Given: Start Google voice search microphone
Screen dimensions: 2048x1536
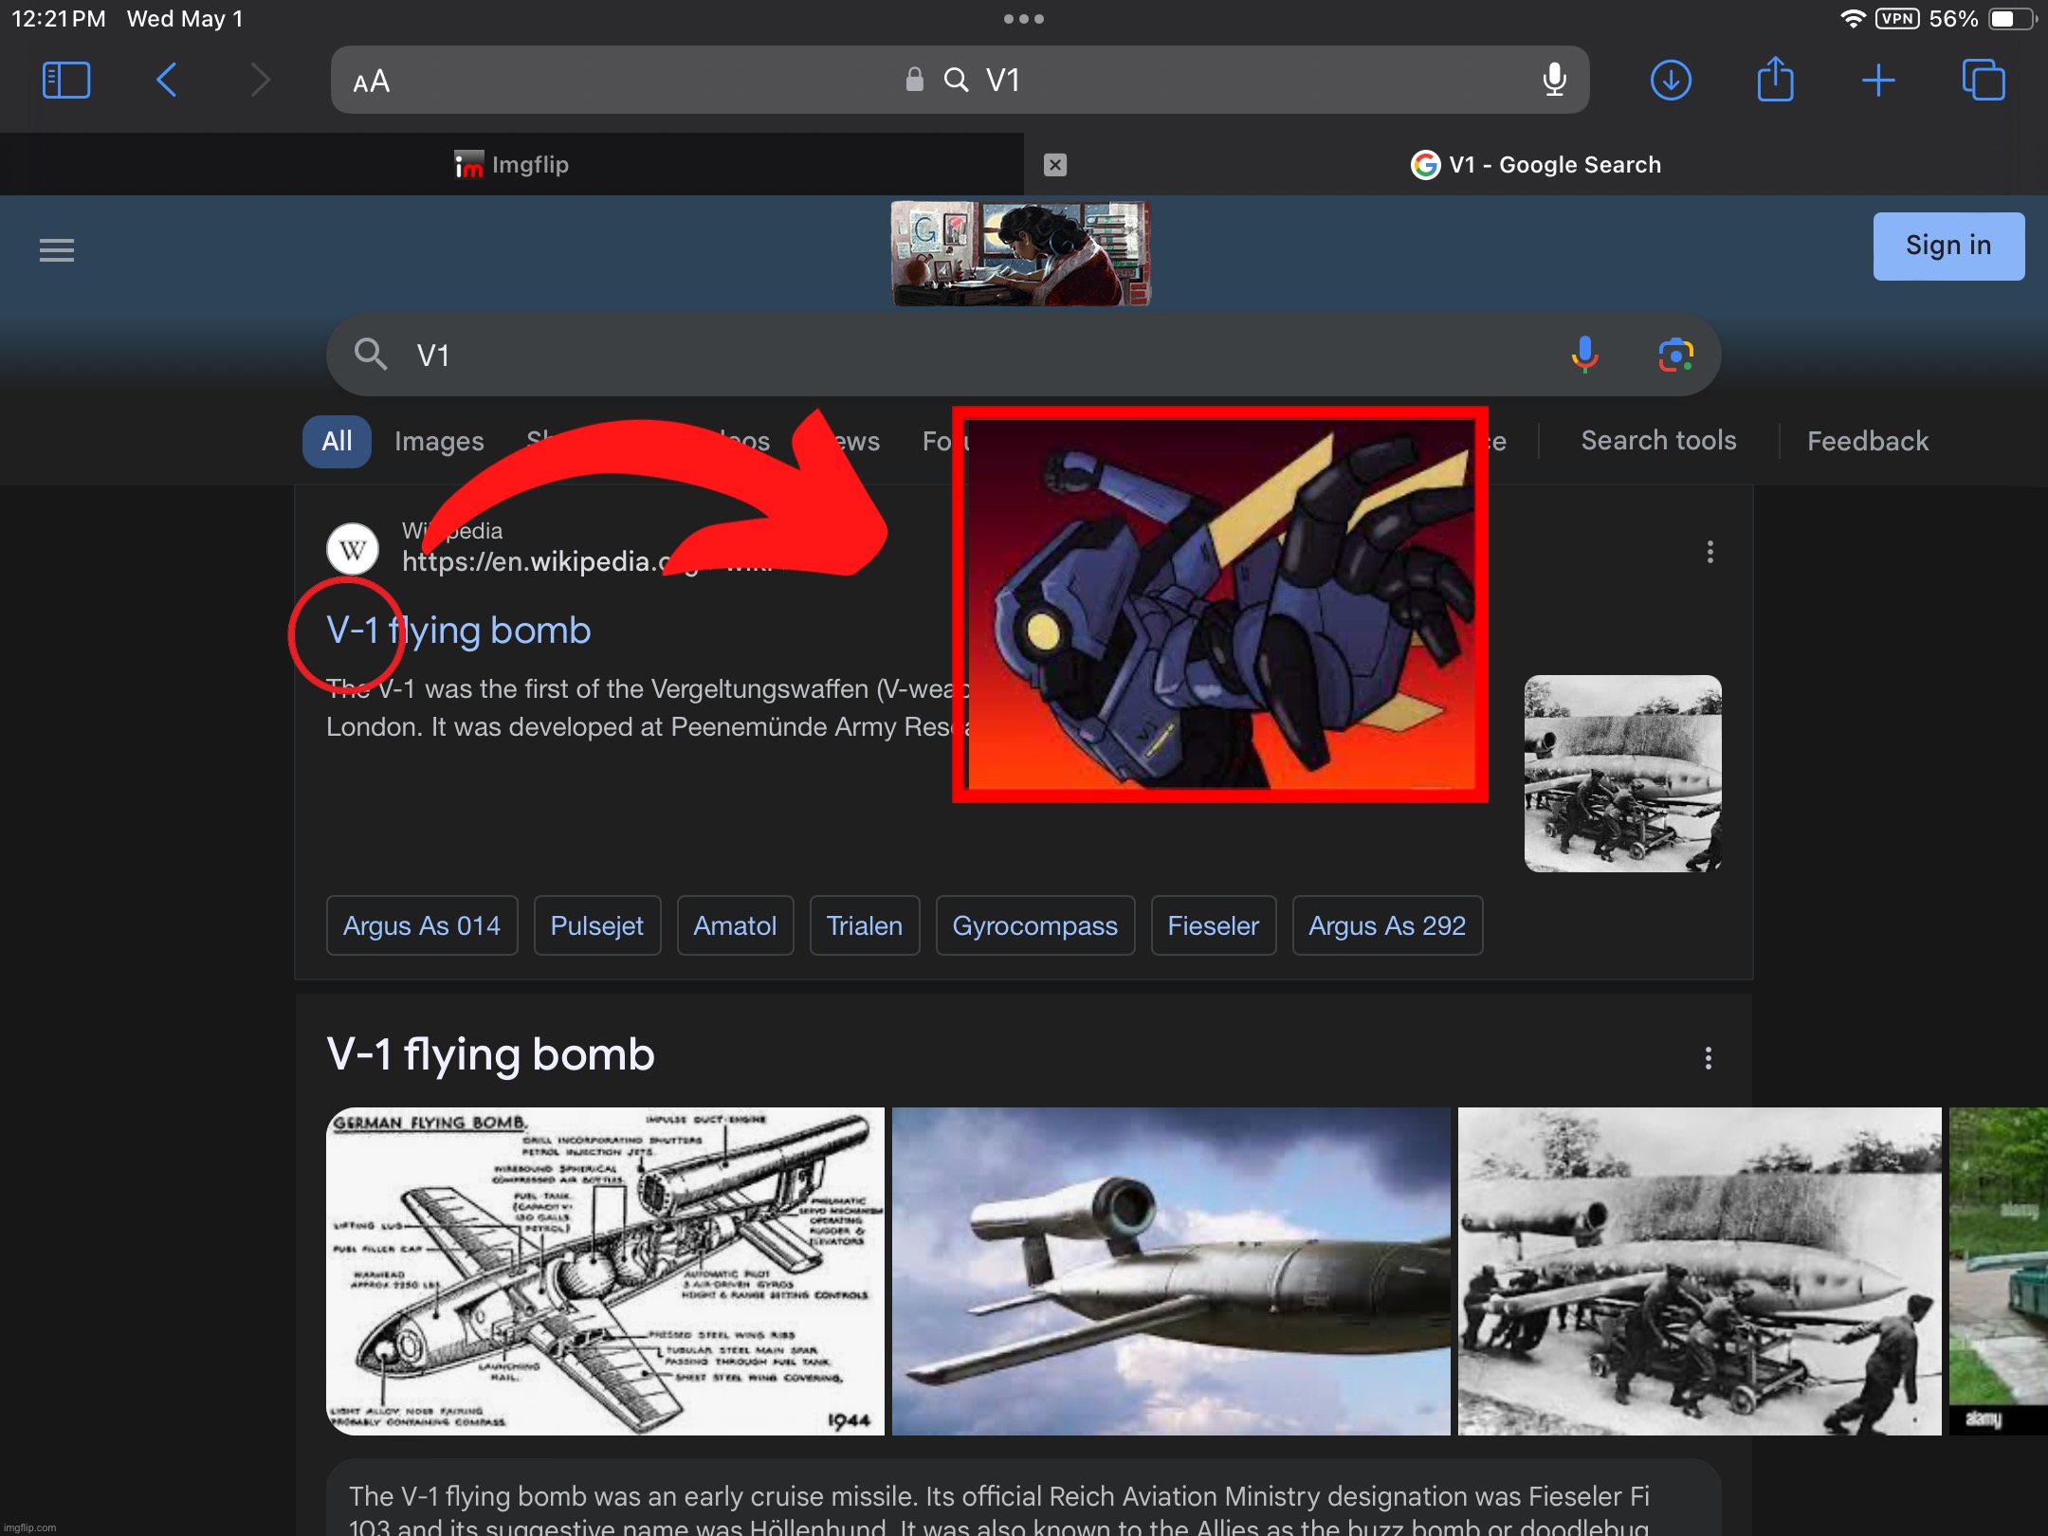Looking at the screenshot, I should (1584, 355).
